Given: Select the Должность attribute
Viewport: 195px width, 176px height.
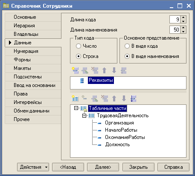Looking at the screenshot, I should tap(117, 144).
